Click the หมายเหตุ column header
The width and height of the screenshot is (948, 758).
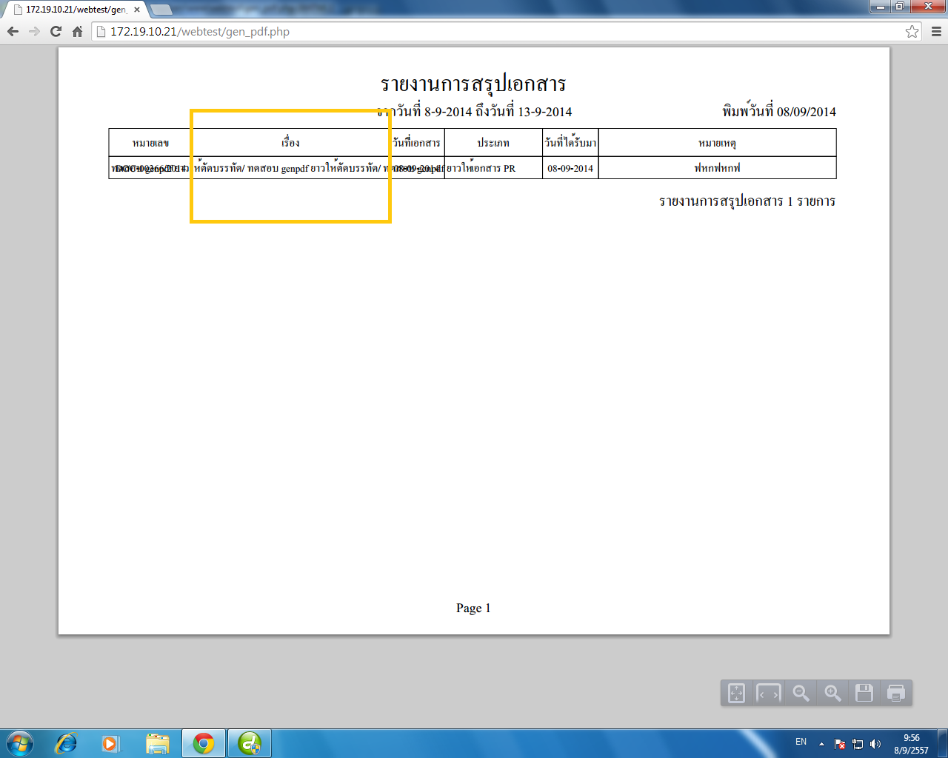coord(717,143)
